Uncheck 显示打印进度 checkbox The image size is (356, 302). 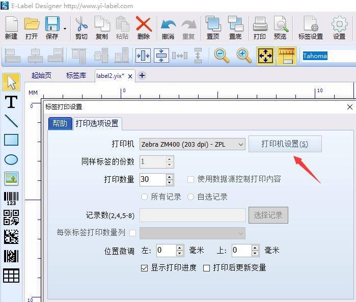click(145, 268)
